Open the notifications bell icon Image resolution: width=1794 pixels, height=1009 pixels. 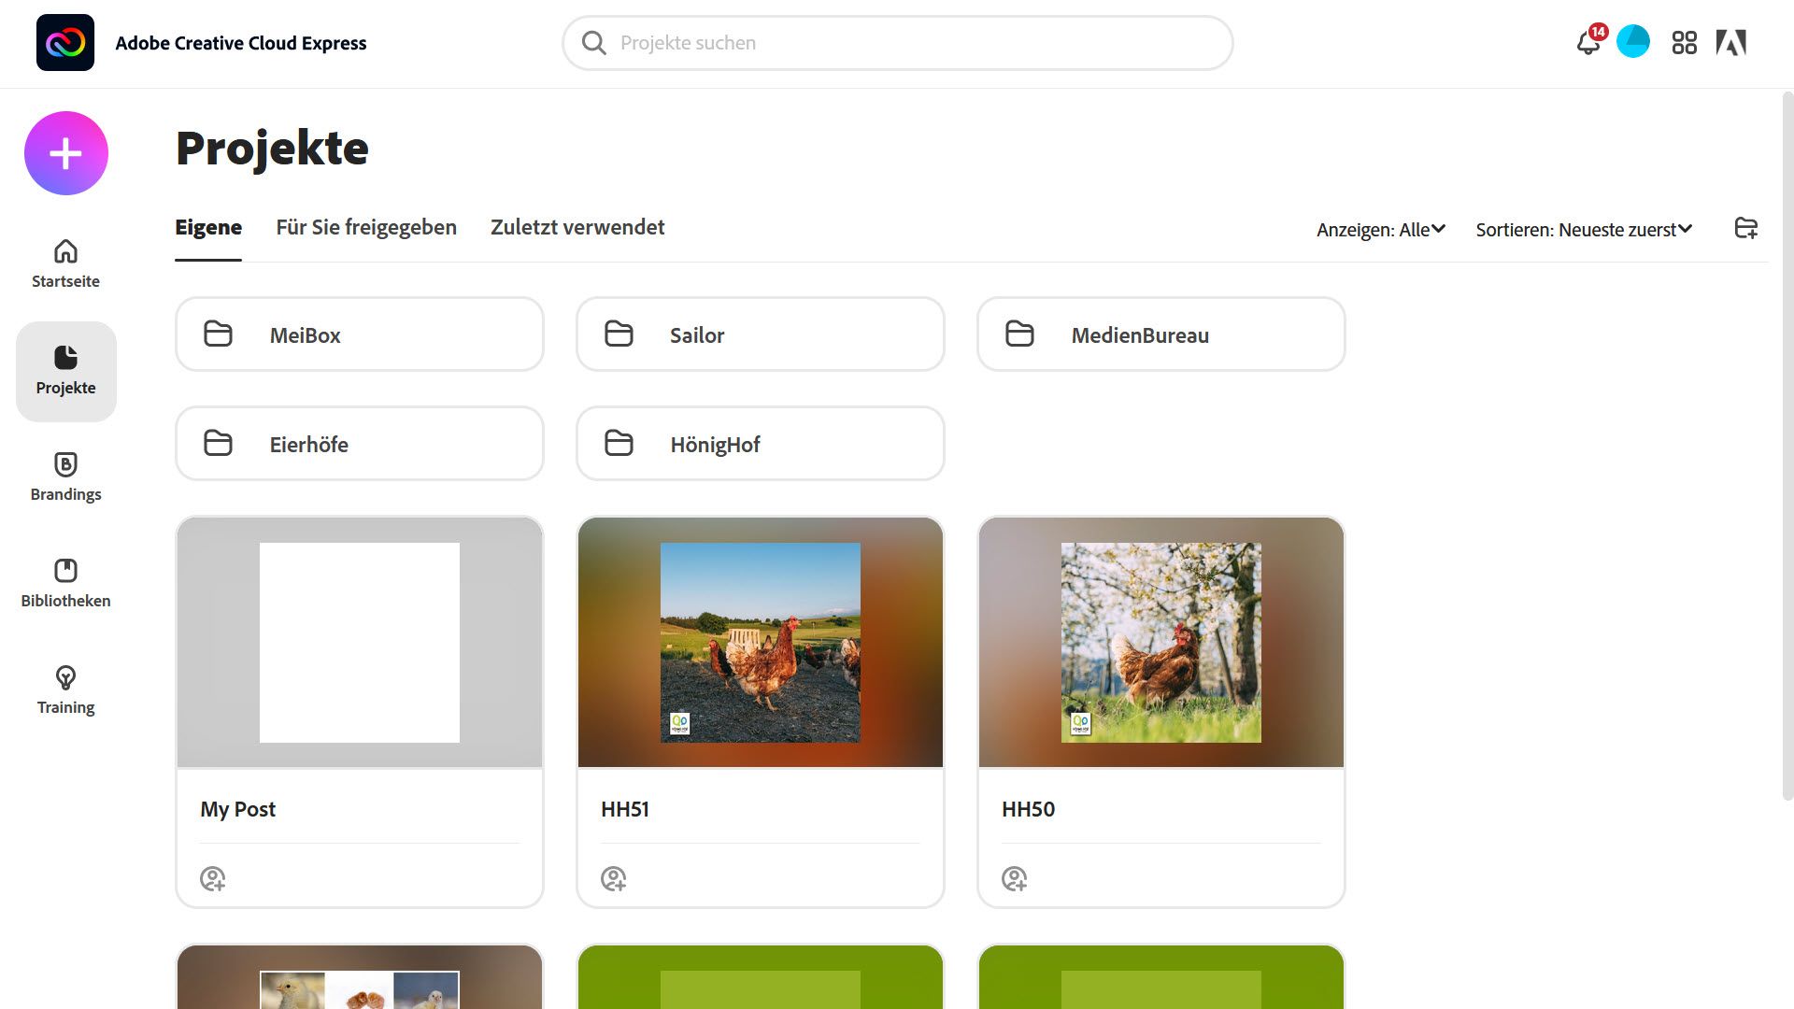(1588, 43)
